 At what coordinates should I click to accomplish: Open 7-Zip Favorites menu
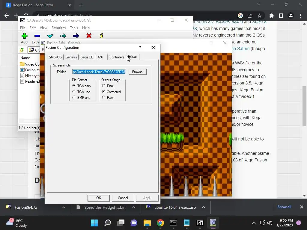(x=58, y=28)
